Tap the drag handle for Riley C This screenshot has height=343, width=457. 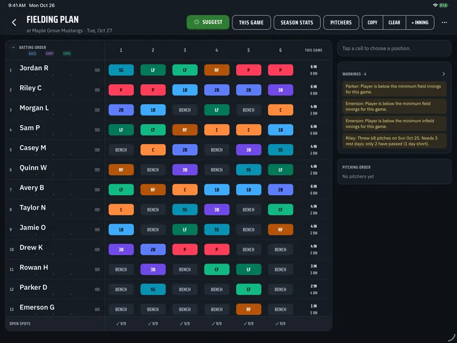point(97,90)
